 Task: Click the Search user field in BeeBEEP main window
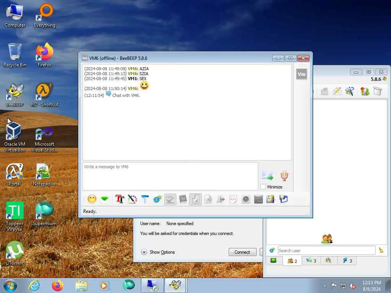pyautogui.click(x=326, y=250)
